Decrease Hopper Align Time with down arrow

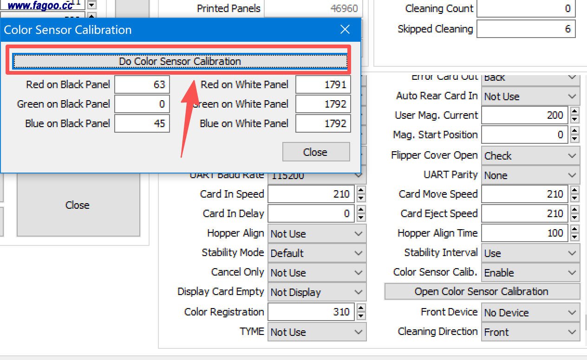575,237
